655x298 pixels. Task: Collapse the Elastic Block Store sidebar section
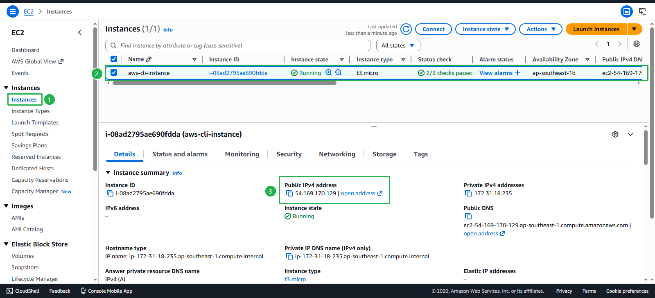(6, 244)
